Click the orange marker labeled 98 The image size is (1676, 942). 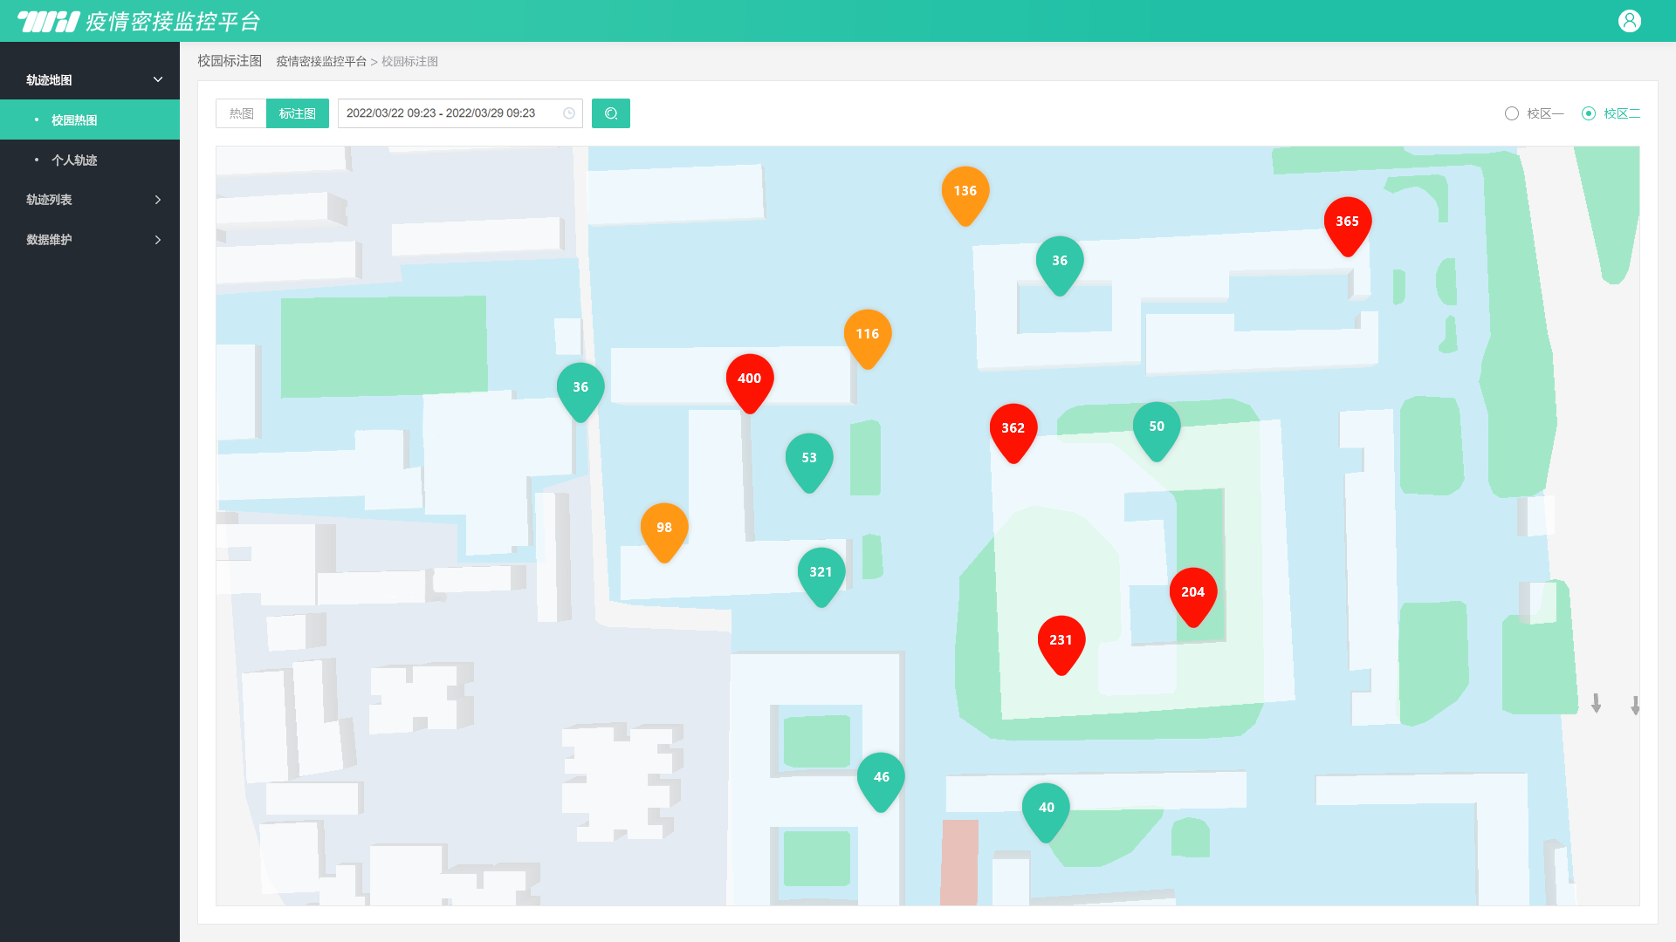pos(664,532)
